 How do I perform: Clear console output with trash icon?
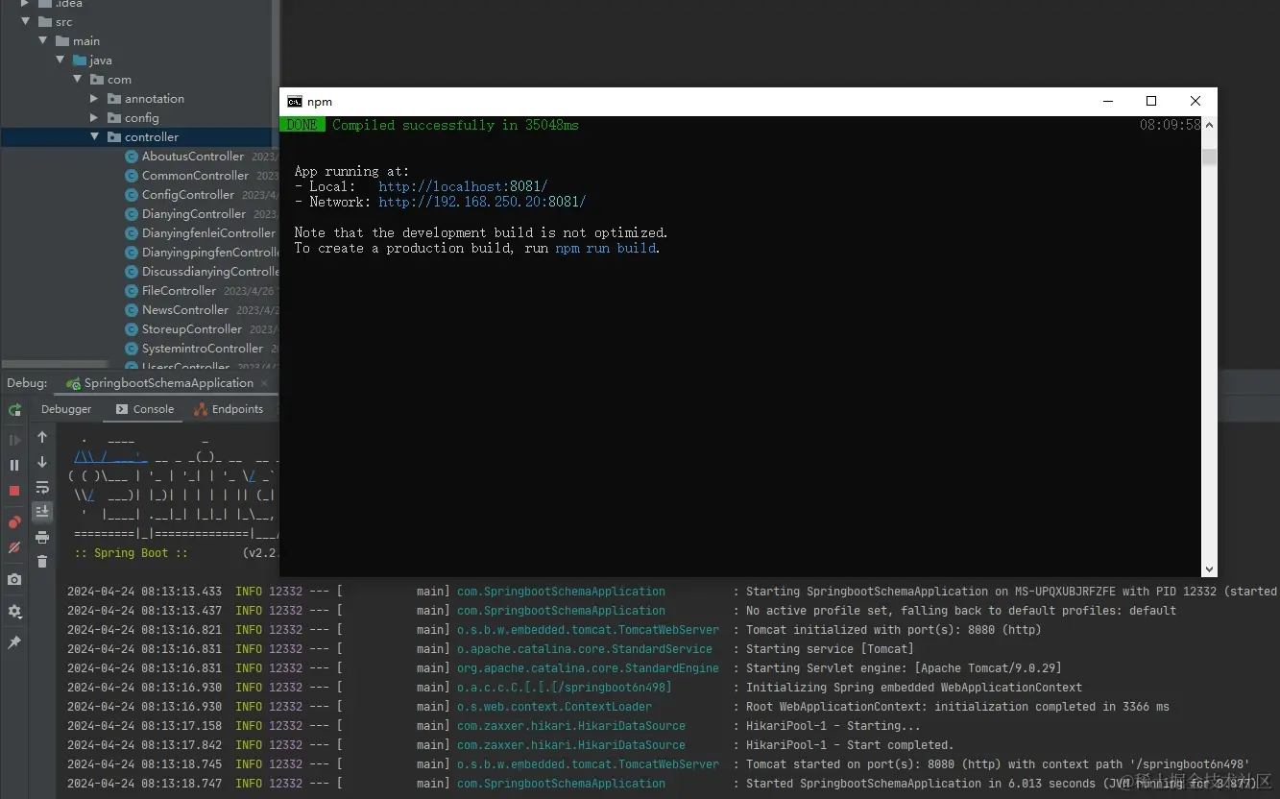click(42, 562)
